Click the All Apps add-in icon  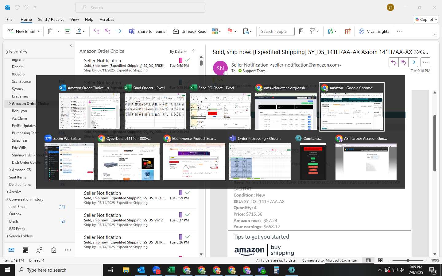pyautogui.click(x=348, y=31)
